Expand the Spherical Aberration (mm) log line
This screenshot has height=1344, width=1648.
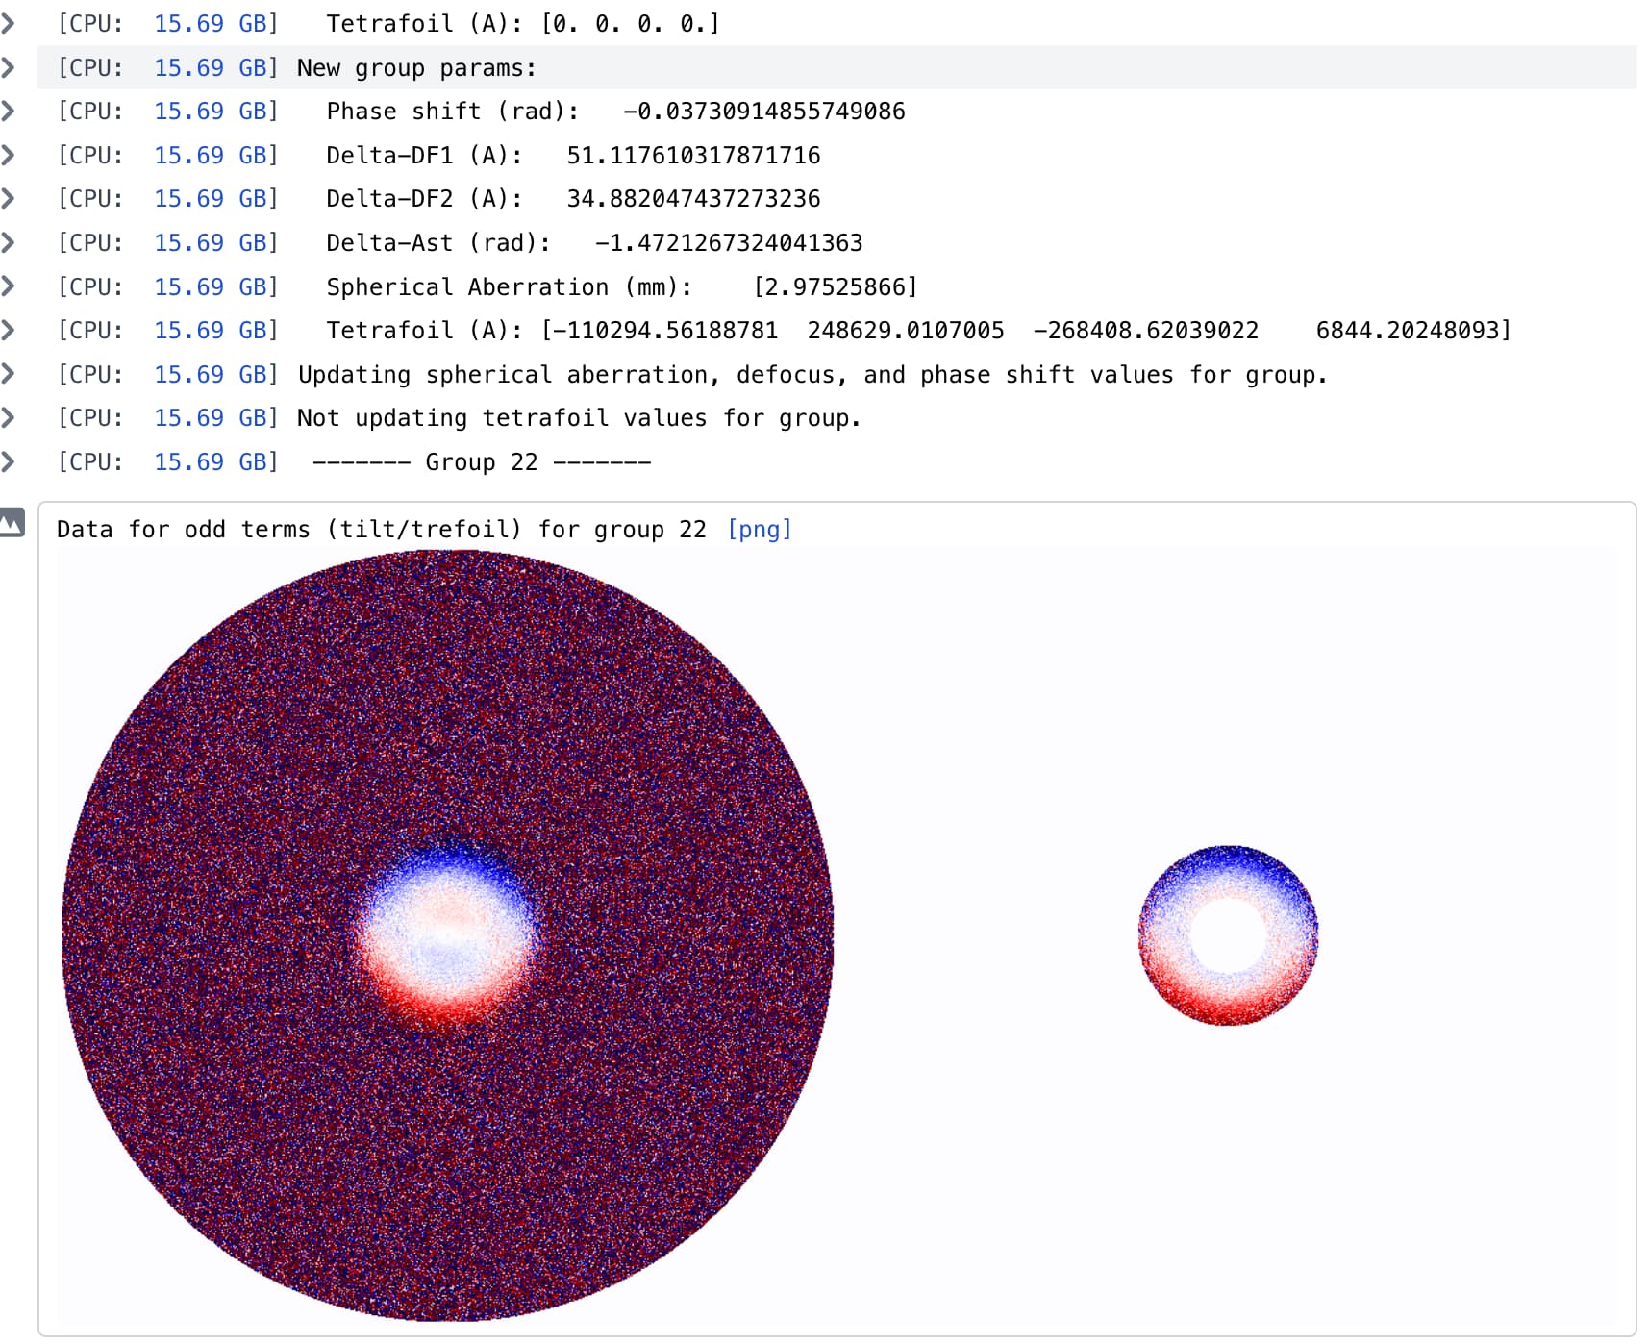tap(9, 286)
